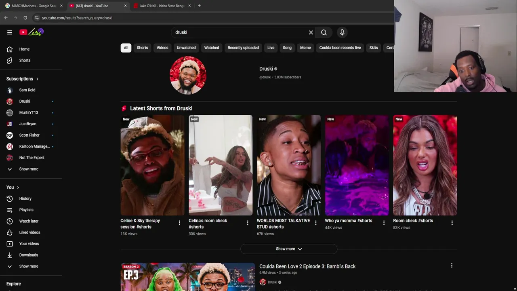Play Room check short thumbnail
The height and width of the screenshot is (291, 517).
[x=425, y=165]
